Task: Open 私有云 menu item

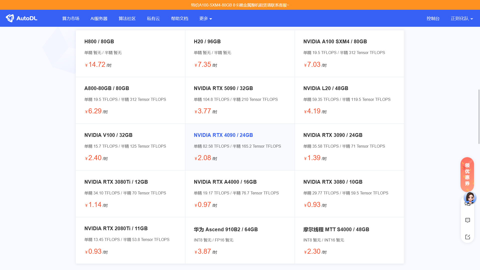Action: coord(153,19)
